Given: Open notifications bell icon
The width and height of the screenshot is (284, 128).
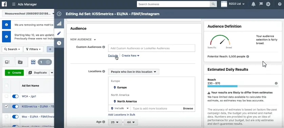Looking at the screenshot, I should (253, 4).
